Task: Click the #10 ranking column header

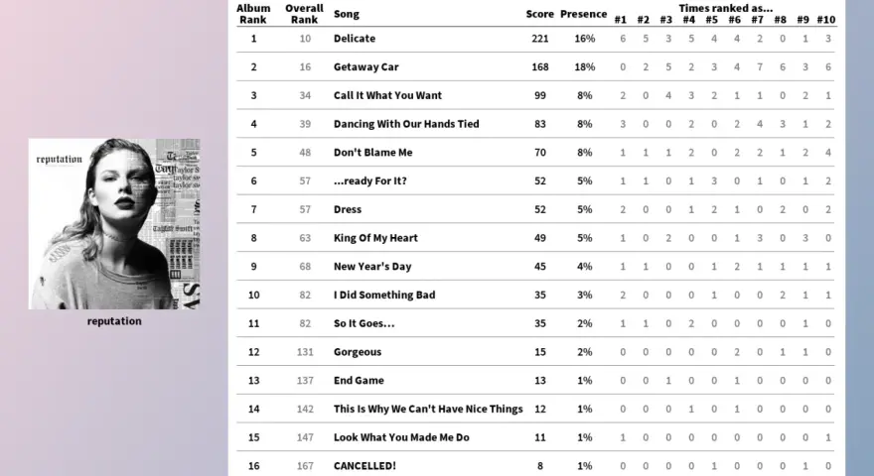Action: coord(826,20)
